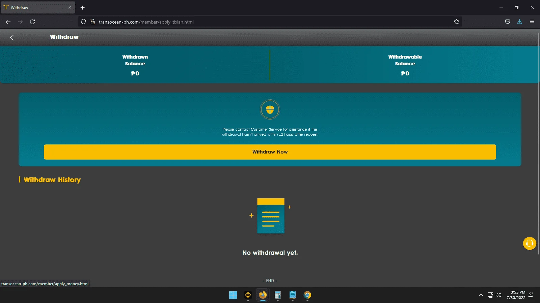Open Calculator from the taskbar

click(278, 295)
